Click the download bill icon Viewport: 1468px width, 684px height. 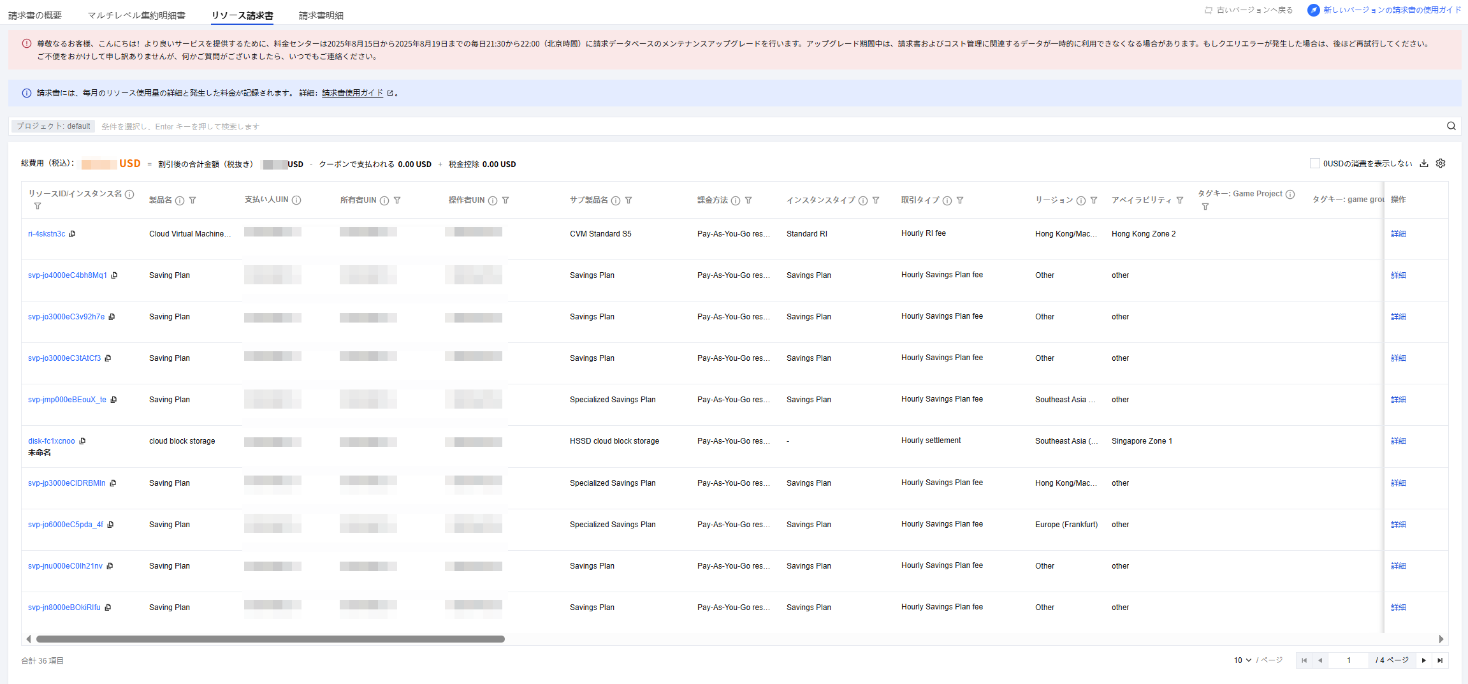1423,164
